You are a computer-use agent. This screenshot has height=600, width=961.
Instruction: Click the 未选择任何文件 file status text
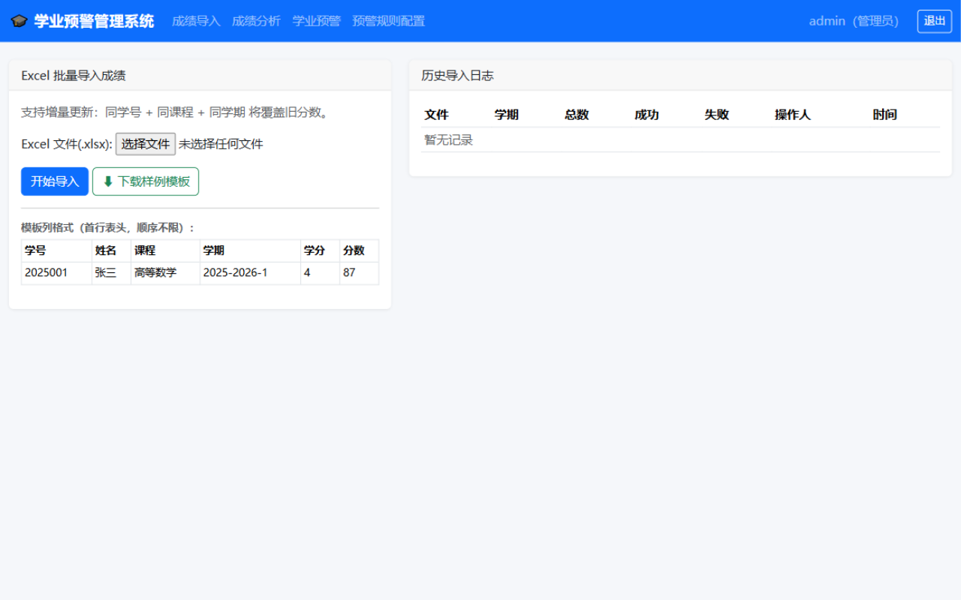click(x=221, y=144)
